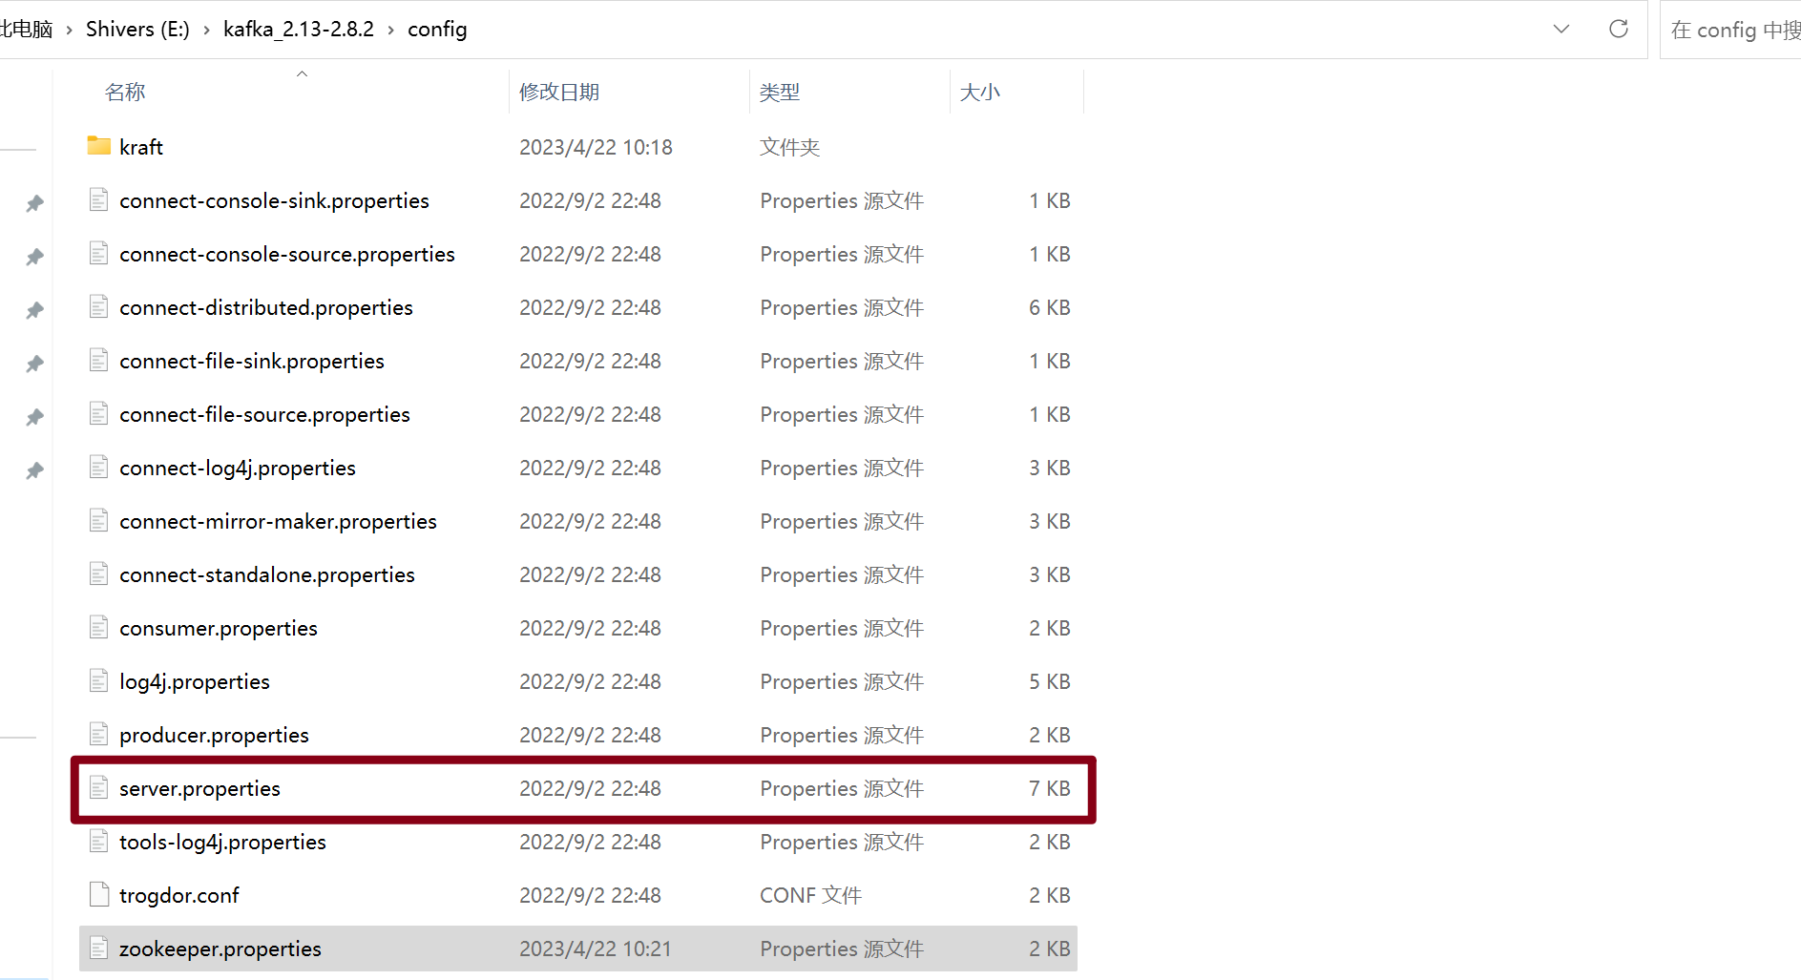
Task: Select tools-log4j.properties file name
Action: click(x=222, y=842)
